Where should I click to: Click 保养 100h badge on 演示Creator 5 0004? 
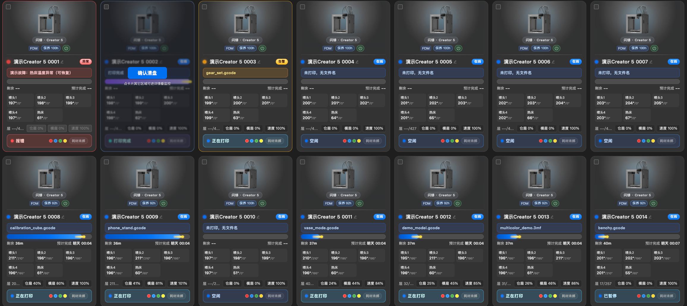coord(345,48)
